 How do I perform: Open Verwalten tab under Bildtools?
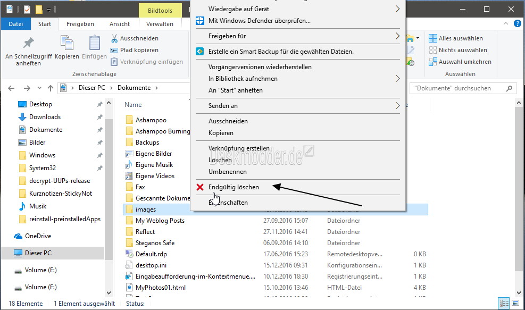[160, 24]
